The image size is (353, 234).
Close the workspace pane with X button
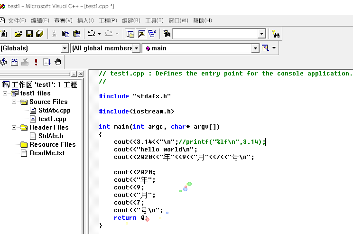click(x=81, y=74)
